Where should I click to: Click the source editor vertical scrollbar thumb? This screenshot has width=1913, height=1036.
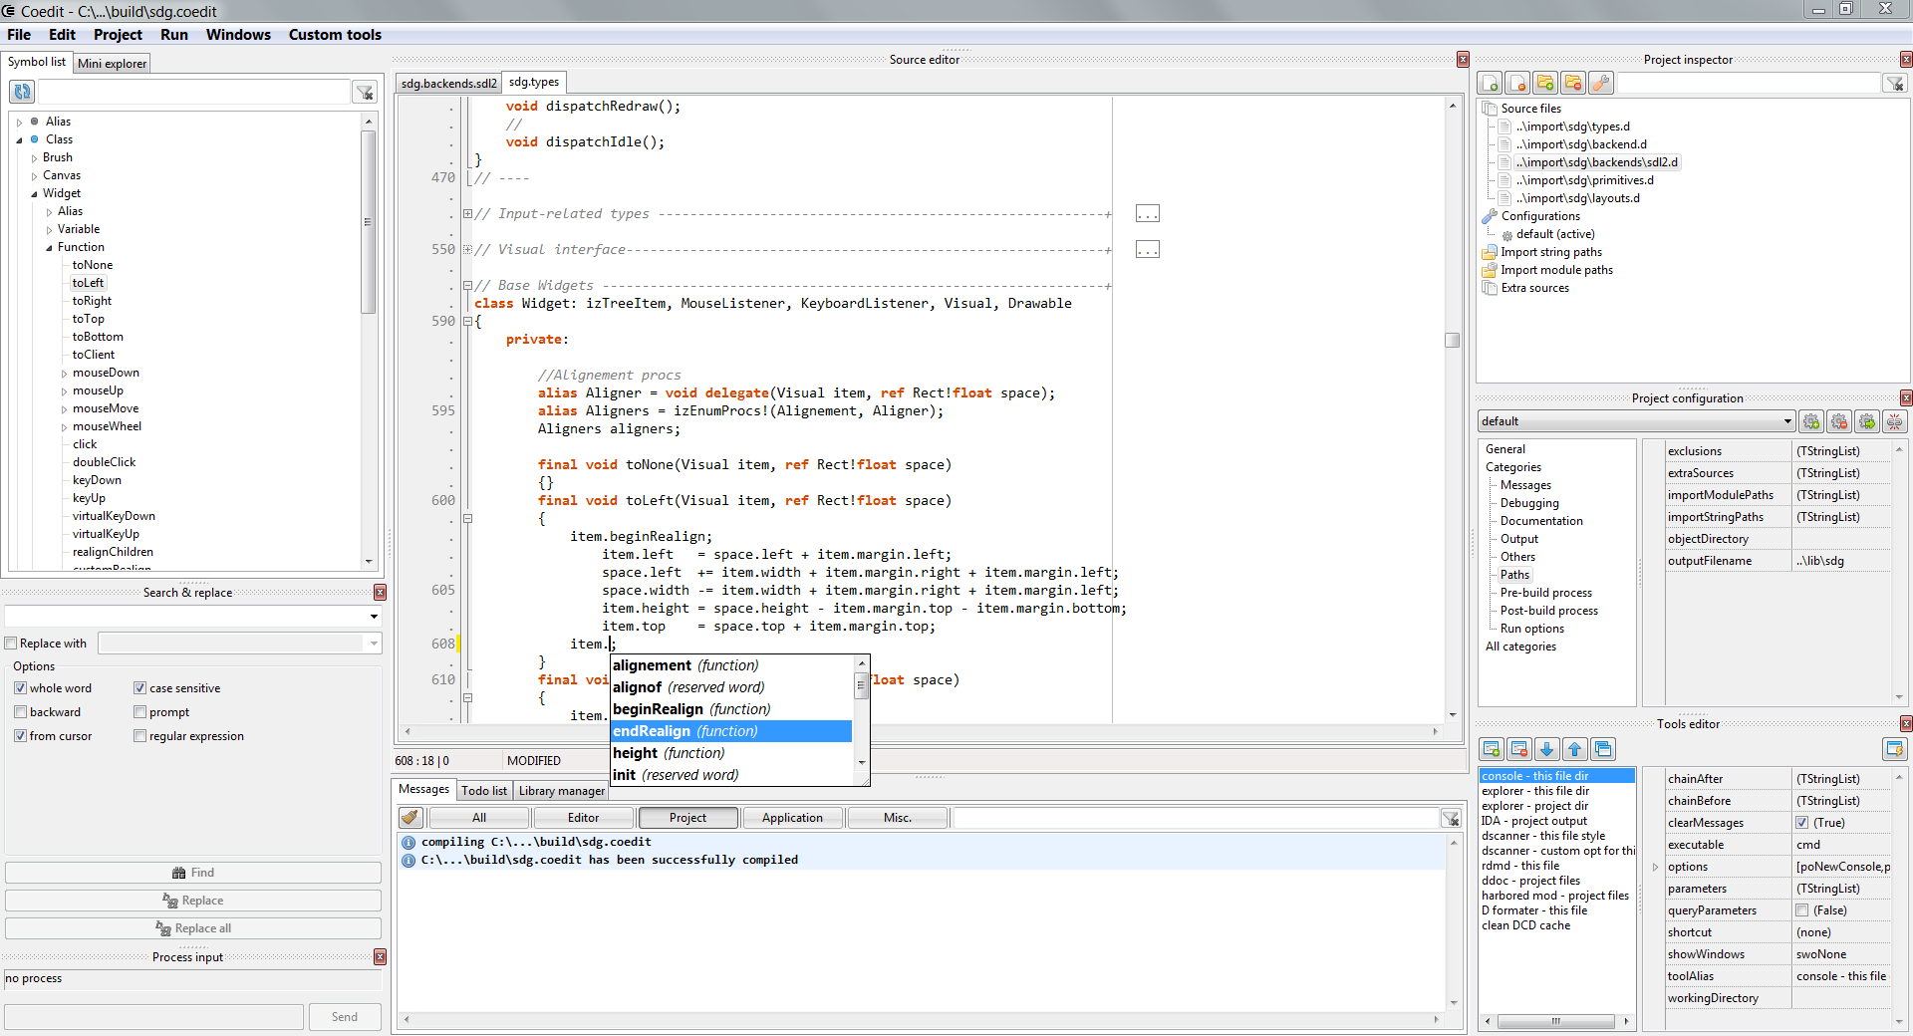pos(1453,340)
